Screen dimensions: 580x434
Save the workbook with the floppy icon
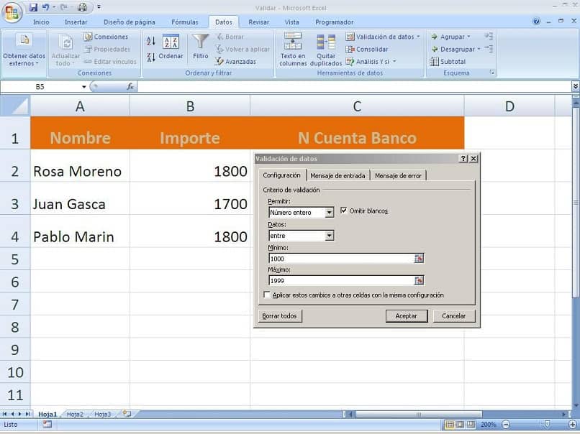pyautogui.click(x=33, y=7)
